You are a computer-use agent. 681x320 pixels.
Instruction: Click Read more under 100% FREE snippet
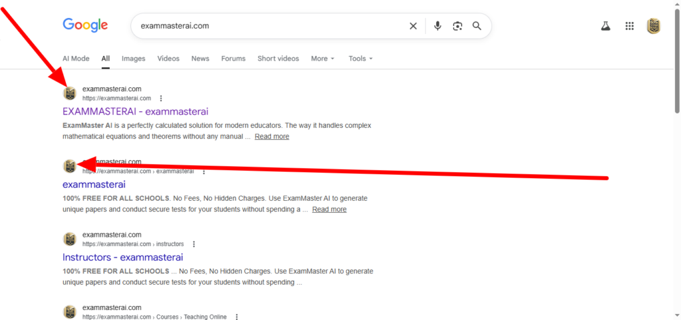click(x=329, y=210)
